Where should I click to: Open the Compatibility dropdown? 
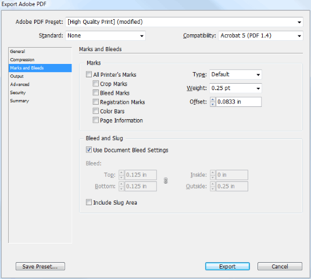tap(260, 35)
